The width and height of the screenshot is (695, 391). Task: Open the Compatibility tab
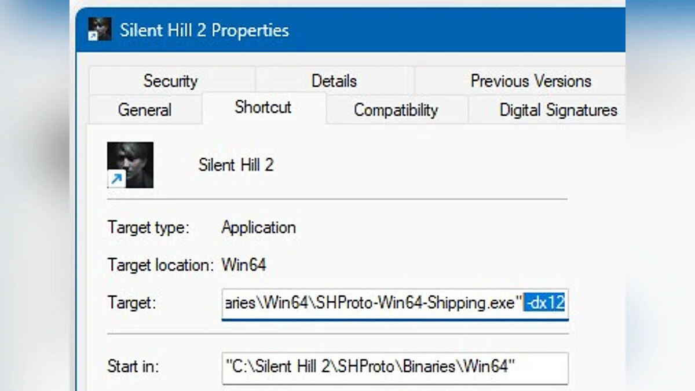click(x=396, y=109)
